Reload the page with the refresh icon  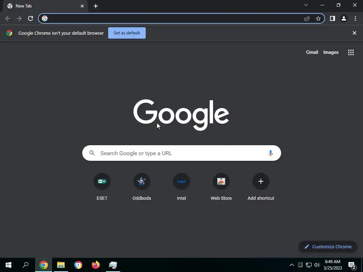click(30, 18)
